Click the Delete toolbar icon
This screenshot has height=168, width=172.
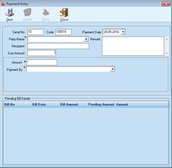pos(27,13)
